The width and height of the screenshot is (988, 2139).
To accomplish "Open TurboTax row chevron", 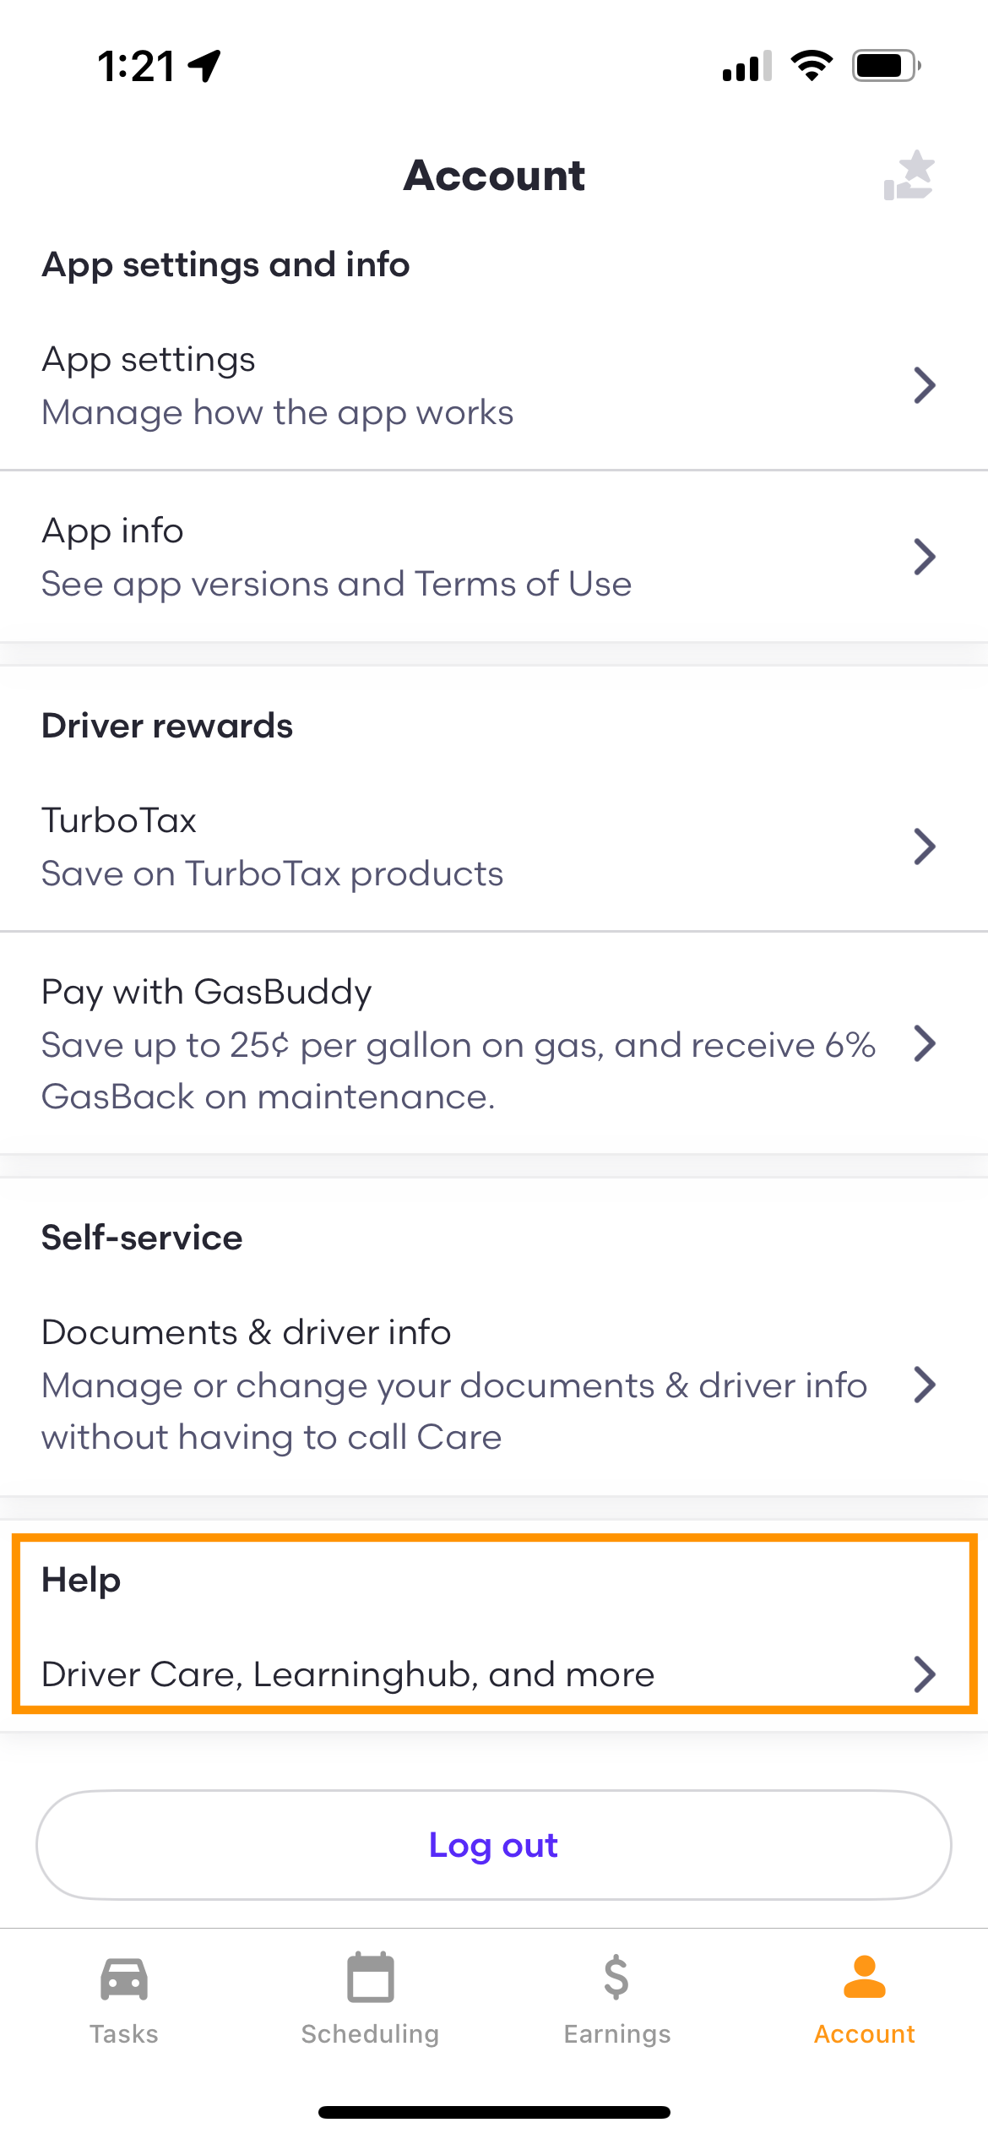I will coord(925,846).
